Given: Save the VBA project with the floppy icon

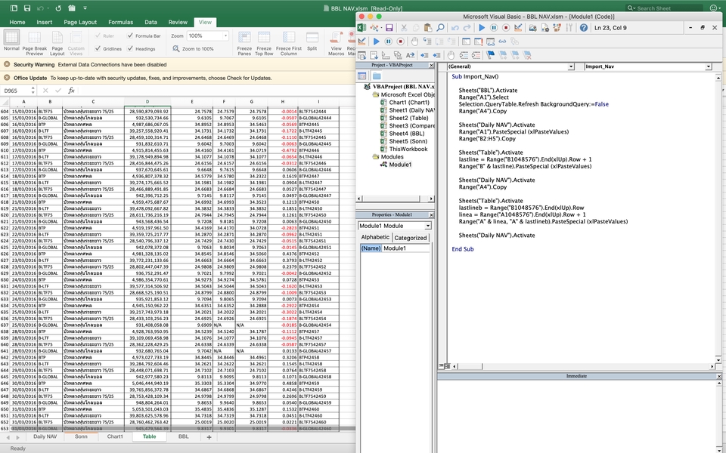Looking at the screenshot, I should tap(389, 28).
